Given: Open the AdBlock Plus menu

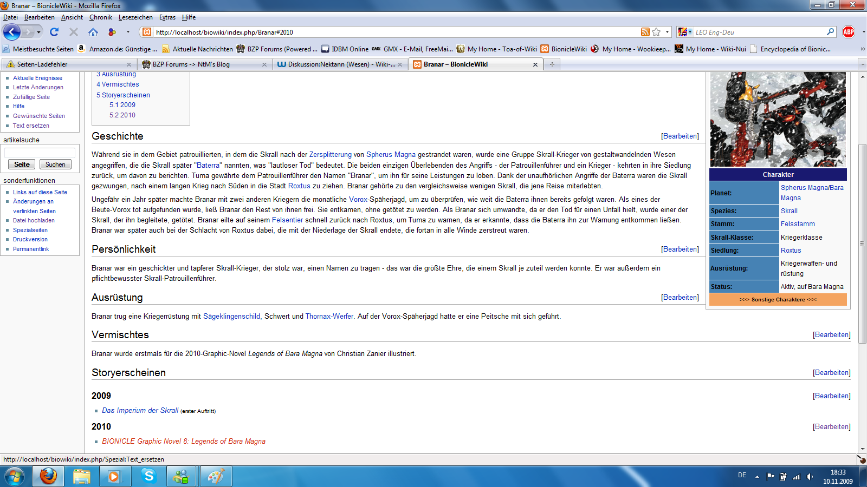Looking at the screenshot, I should coord(849,31).
